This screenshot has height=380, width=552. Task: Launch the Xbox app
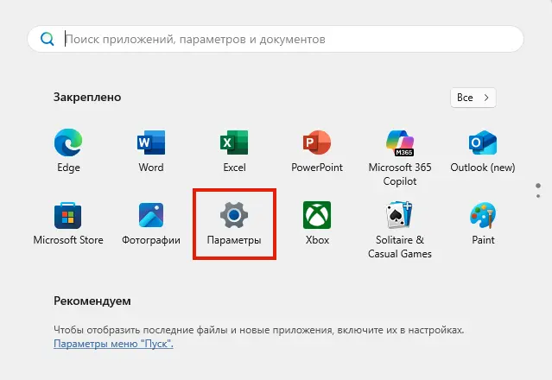(x=317, y=223)
